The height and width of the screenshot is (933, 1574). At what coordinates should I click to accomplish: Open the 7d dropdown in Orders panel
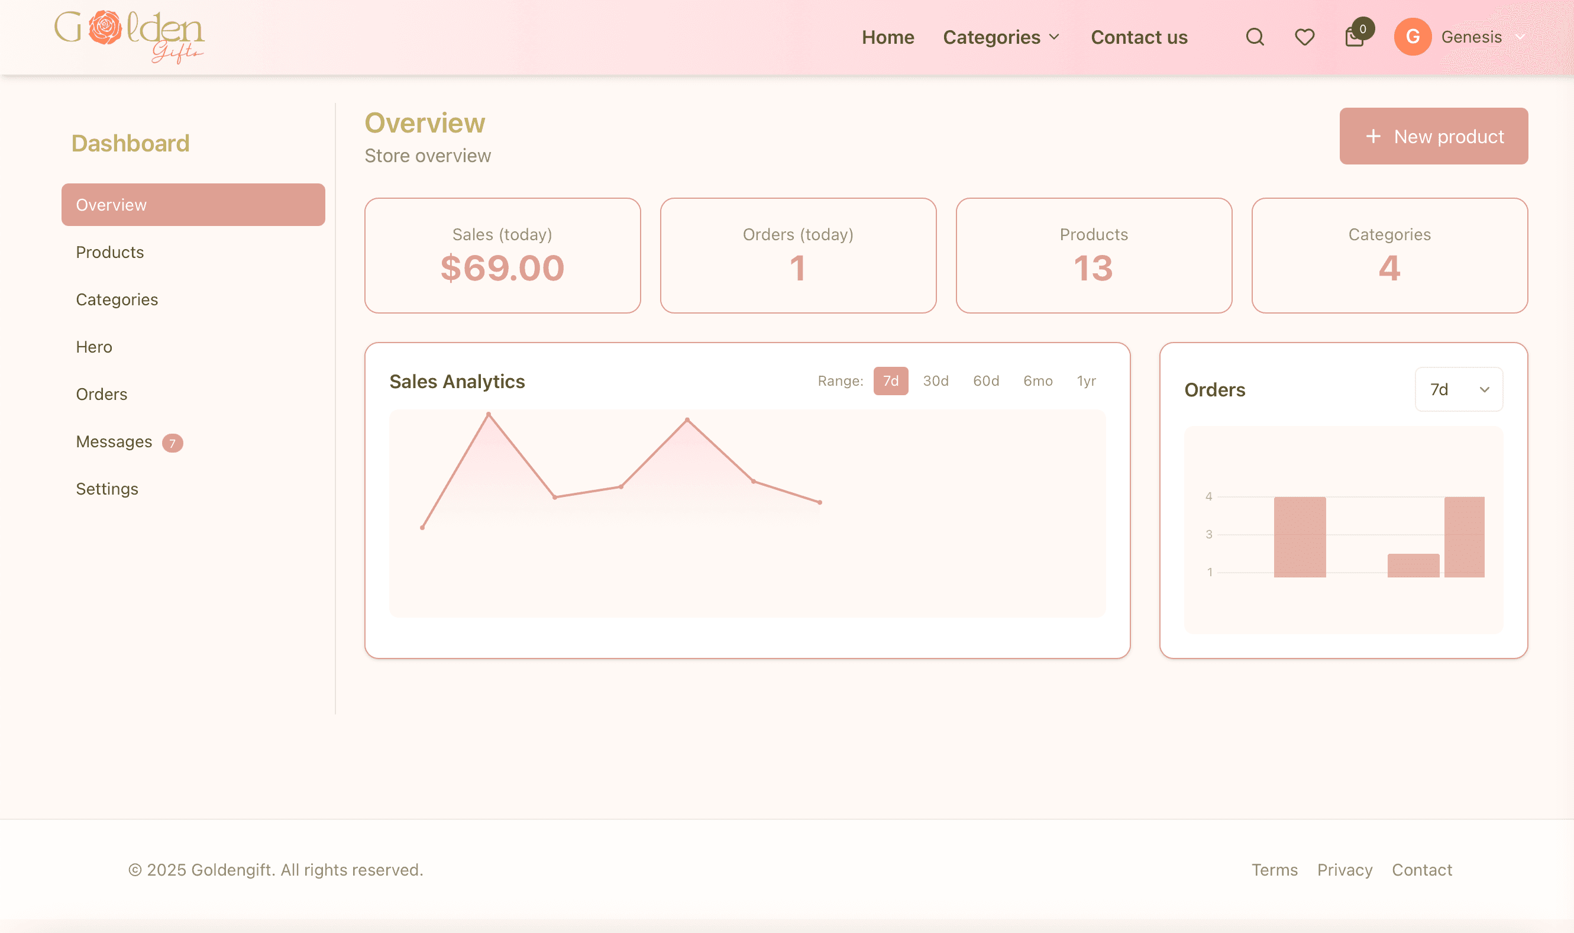(1457, 389)
